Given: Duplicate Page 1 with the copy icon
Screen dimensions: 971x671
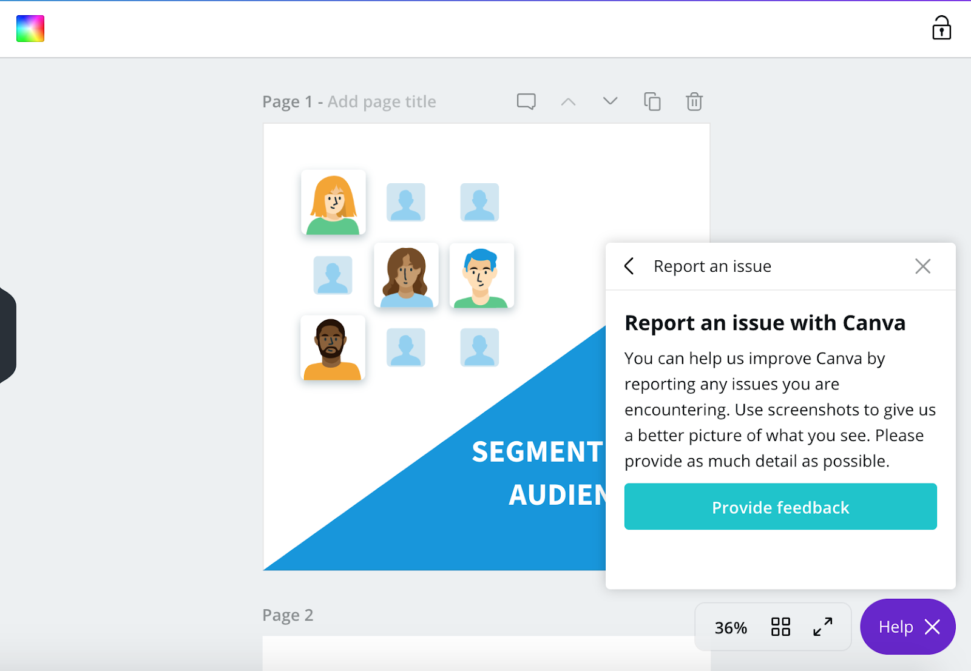Looking at the screenshot, I should coord(652,101).
